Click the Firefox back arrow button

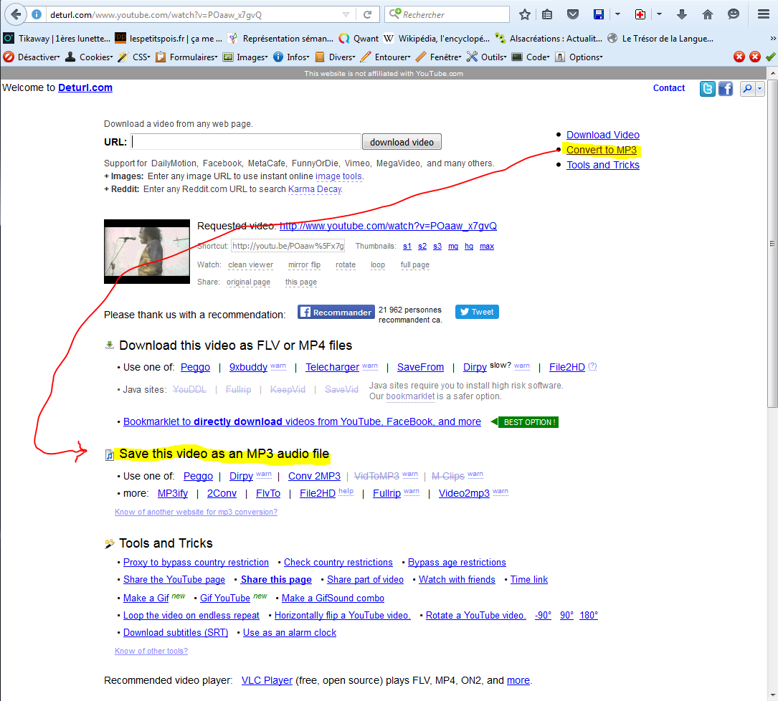(x=16, y=14)
